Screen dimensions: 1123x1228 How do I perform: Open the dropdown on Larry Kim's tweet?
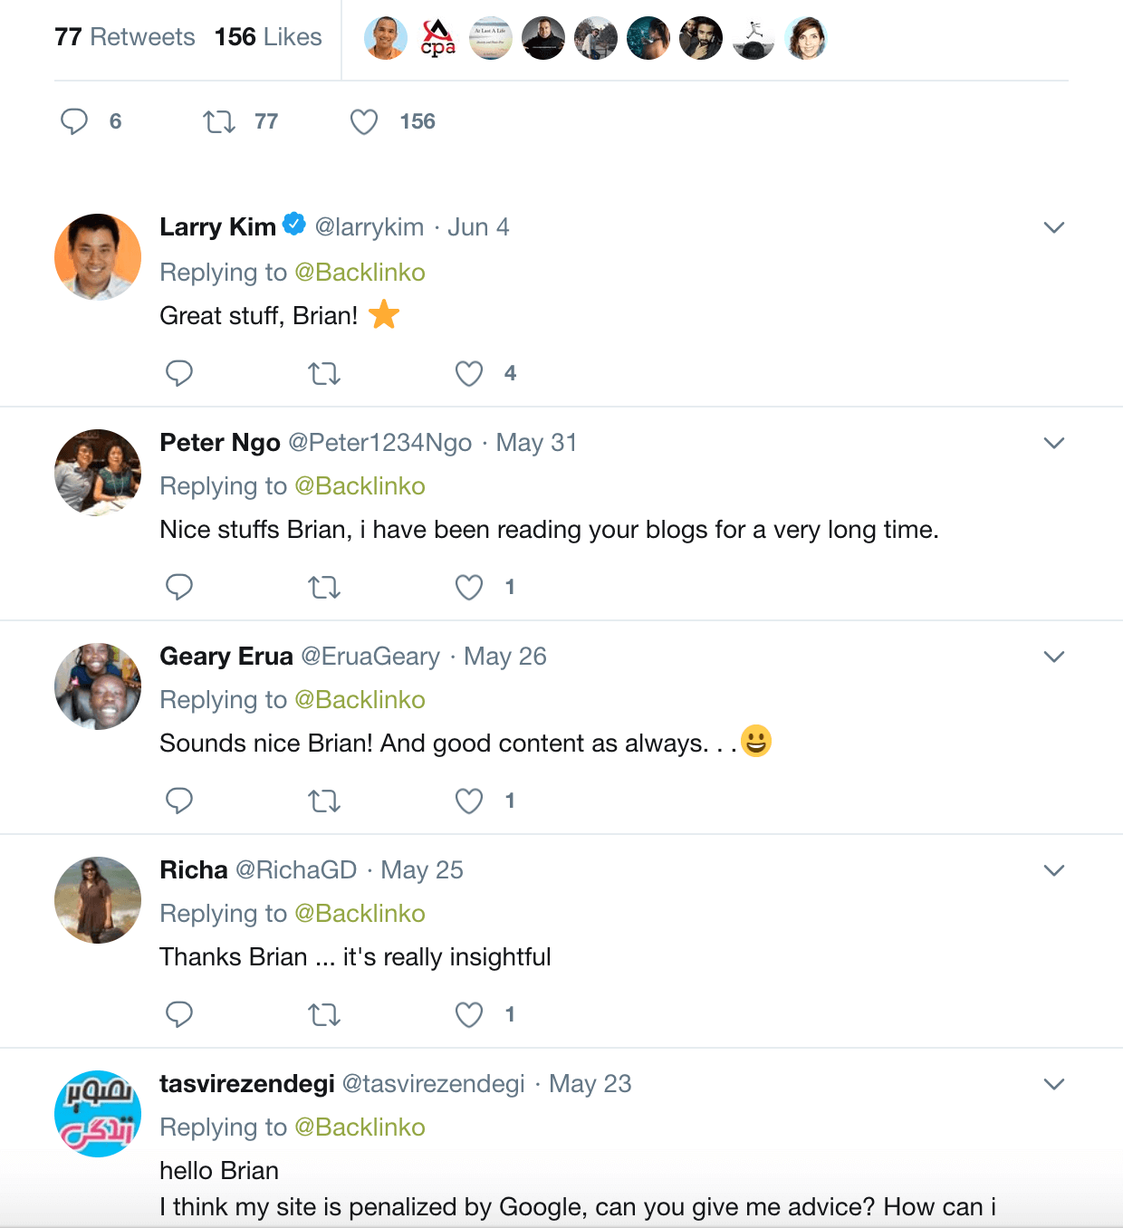tap(1053, 227)
